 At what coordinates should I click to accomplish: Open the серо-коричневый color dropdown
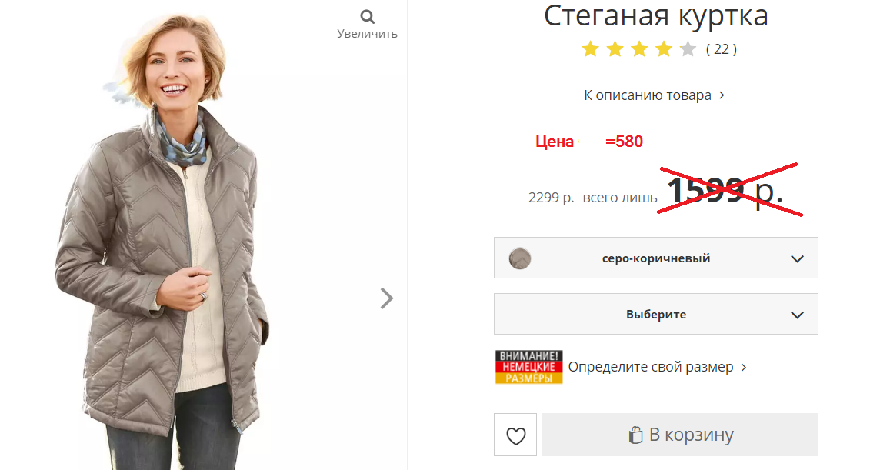[x=656, y=258]
